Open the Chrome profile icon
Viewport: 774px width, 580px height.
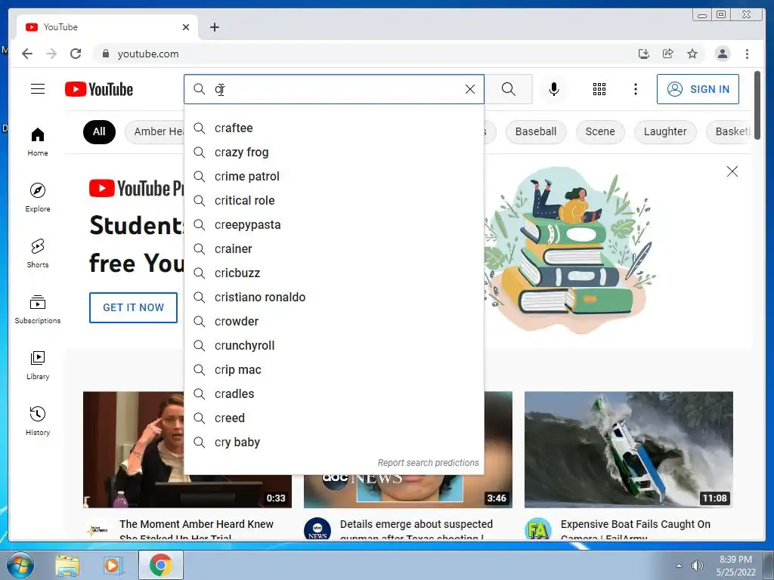tap(722, 54)
